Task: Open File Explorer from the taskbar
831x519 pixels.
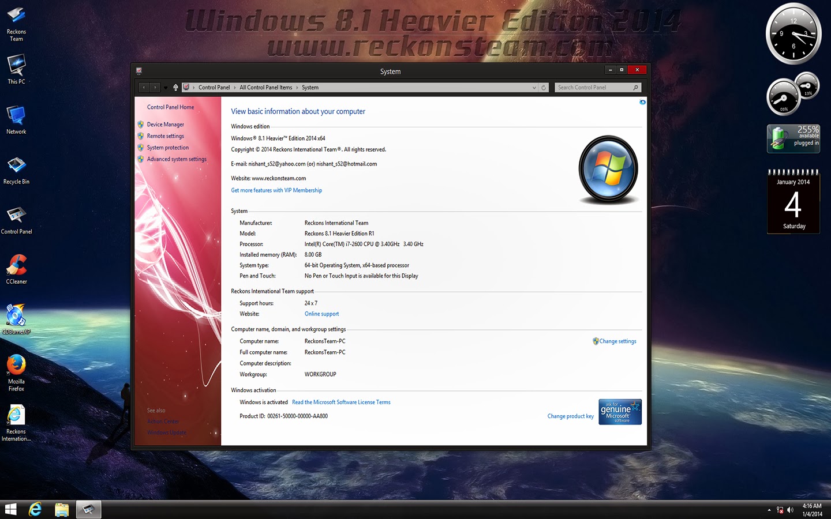Action: click(62, 509)
